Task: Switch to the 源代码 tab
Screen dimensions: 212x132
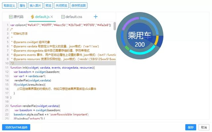Action: point(16,17)
